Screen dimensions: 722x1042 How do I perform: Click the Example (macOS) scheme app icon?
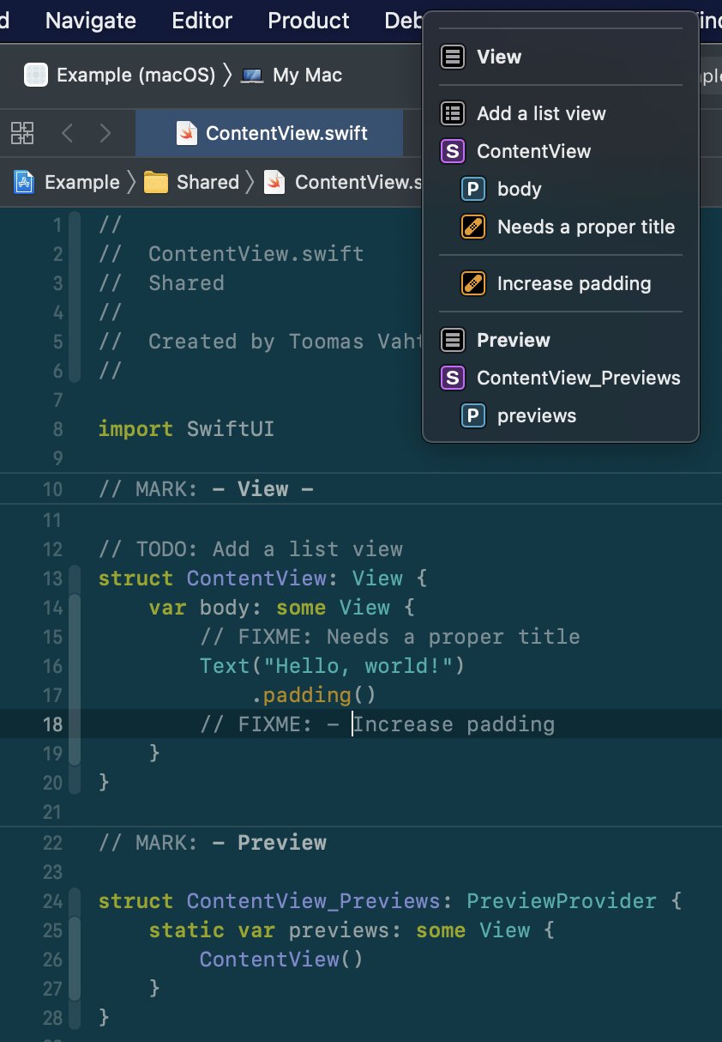pos(36,75)
